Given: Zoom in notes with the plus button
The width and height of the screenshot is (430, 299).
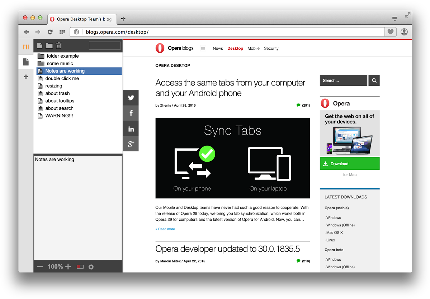Looking at the screenshot, I should click(x=68, y=267).
